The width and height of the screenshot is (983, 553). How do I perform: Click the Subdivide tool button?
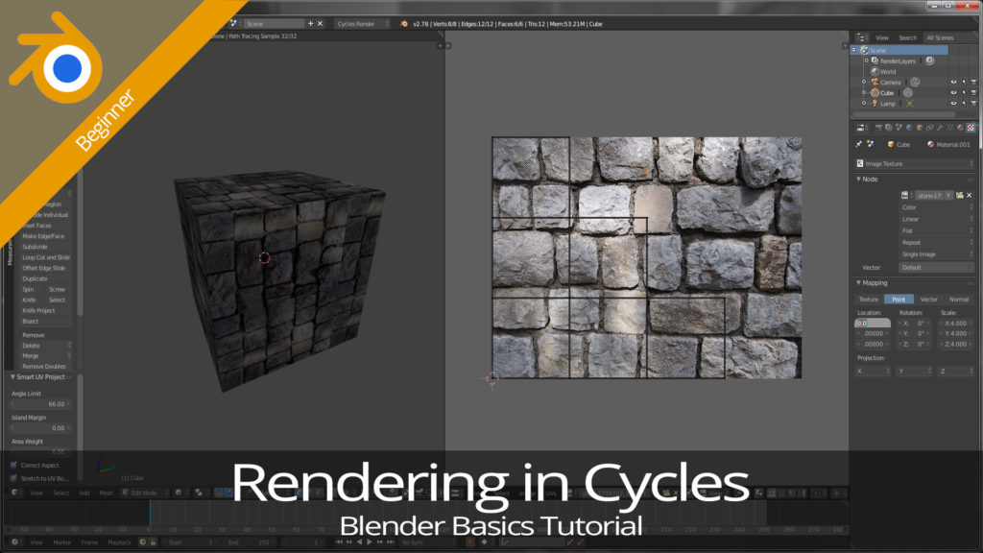[45, 247]
